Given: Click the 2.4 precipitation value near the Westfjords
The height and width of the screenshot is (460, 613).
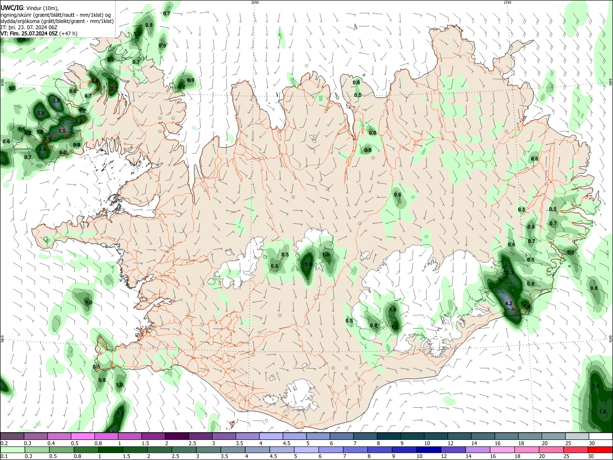Looking at the screenshot, I should 42,149.
